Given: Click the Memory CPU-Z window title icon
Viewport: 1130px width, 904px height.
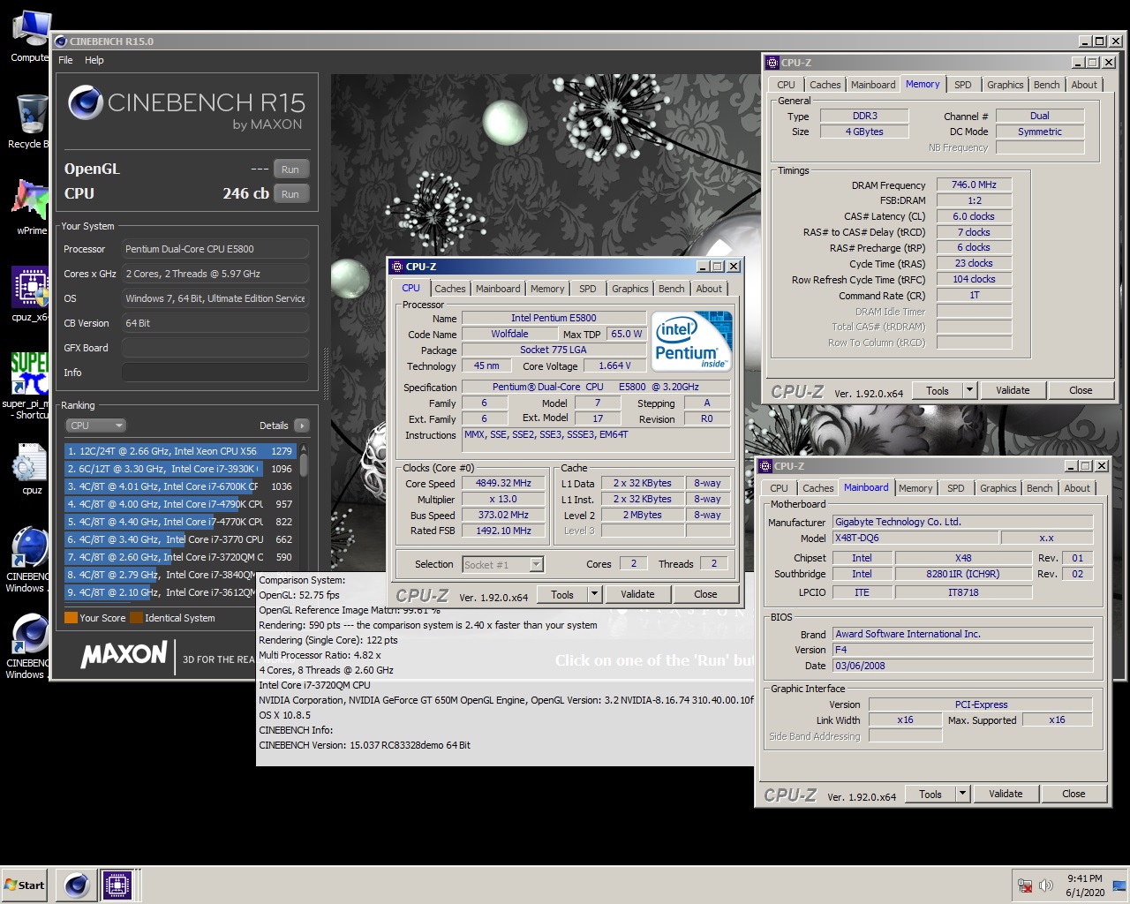Looking at the screenshot, I should pyautogui.click(x=772, y=62).
